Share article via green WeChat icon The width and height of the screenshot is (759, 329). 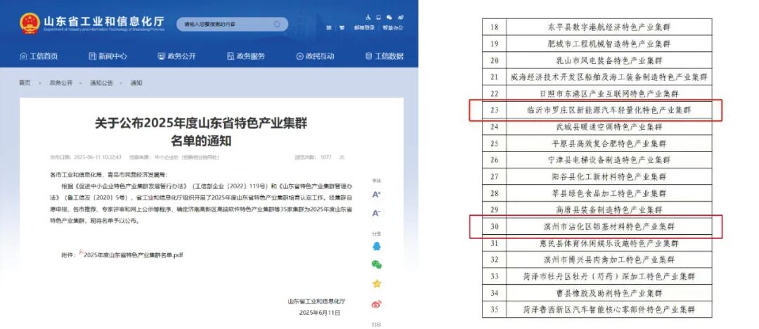376,264
